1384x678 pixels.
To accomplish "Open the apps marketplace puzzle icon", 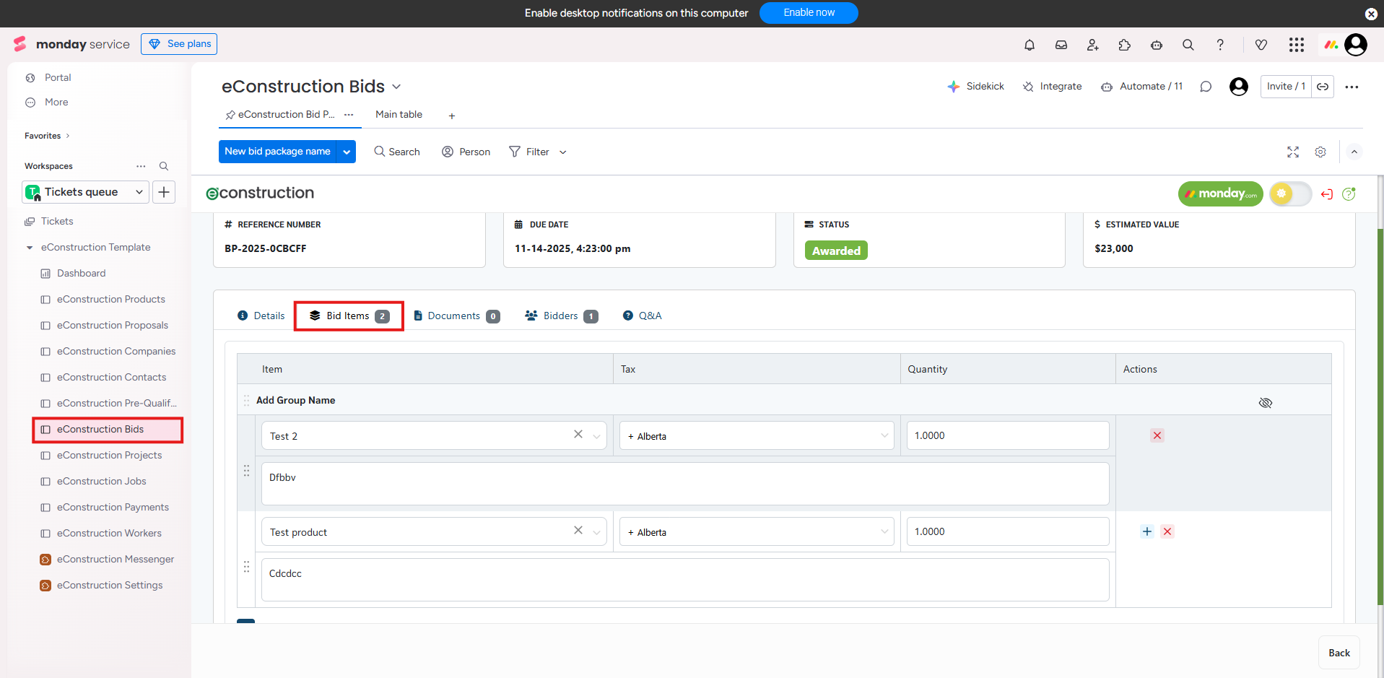I will [1124, 45].
